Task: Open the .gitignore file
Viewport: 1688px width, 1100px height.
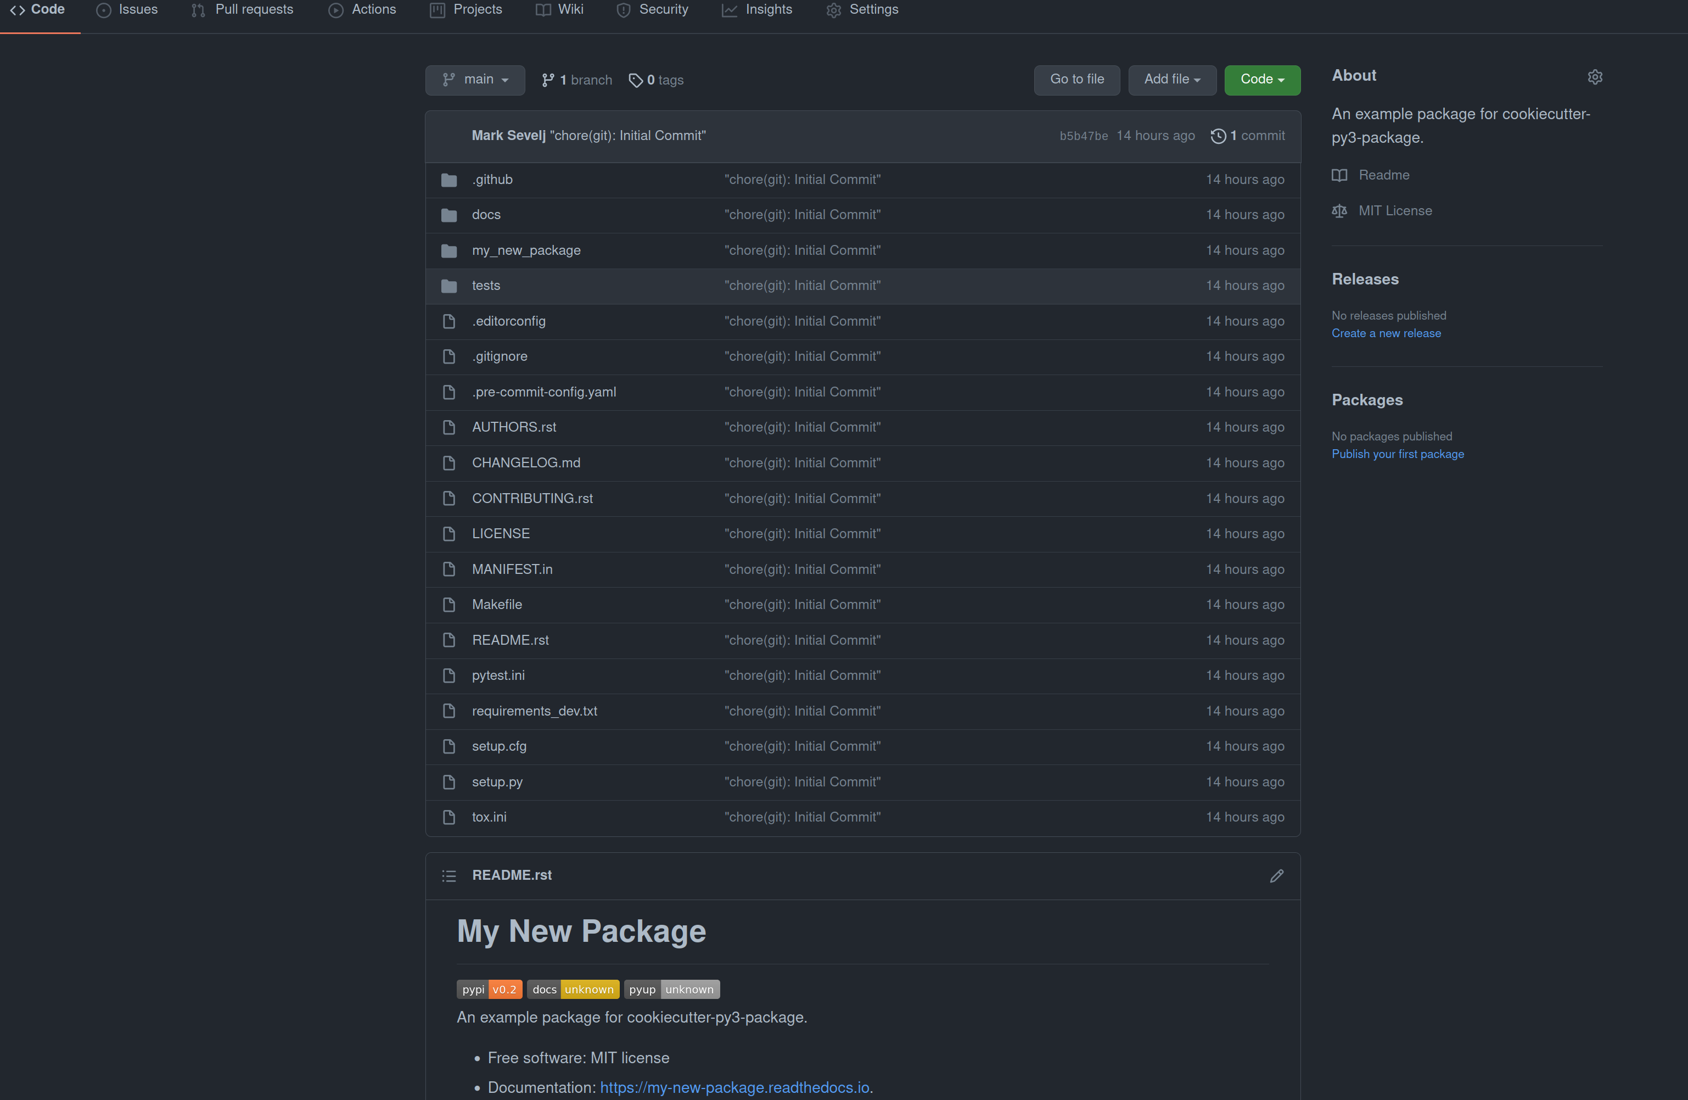Action: point(500,357)
